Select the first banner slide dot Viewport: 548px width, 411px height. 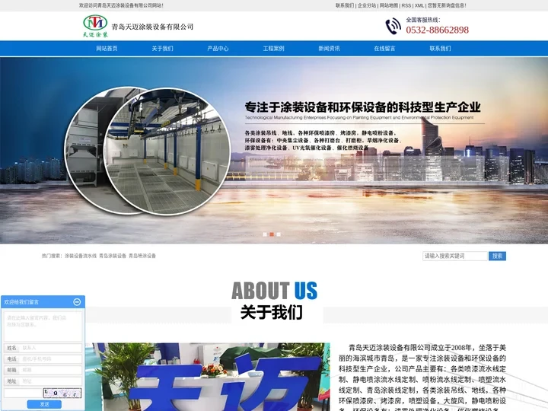point(264,234)
